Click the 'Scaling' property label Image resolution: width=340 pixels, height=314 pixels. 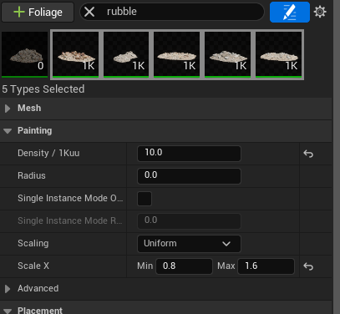[33, 243]
